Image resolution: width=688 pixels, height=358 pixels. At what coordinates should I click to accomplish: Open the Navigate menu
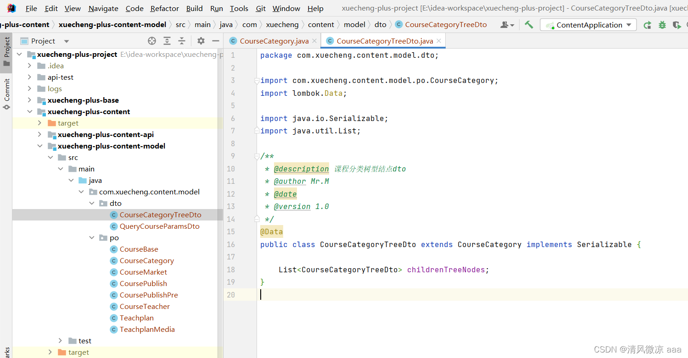pos(103,8)
